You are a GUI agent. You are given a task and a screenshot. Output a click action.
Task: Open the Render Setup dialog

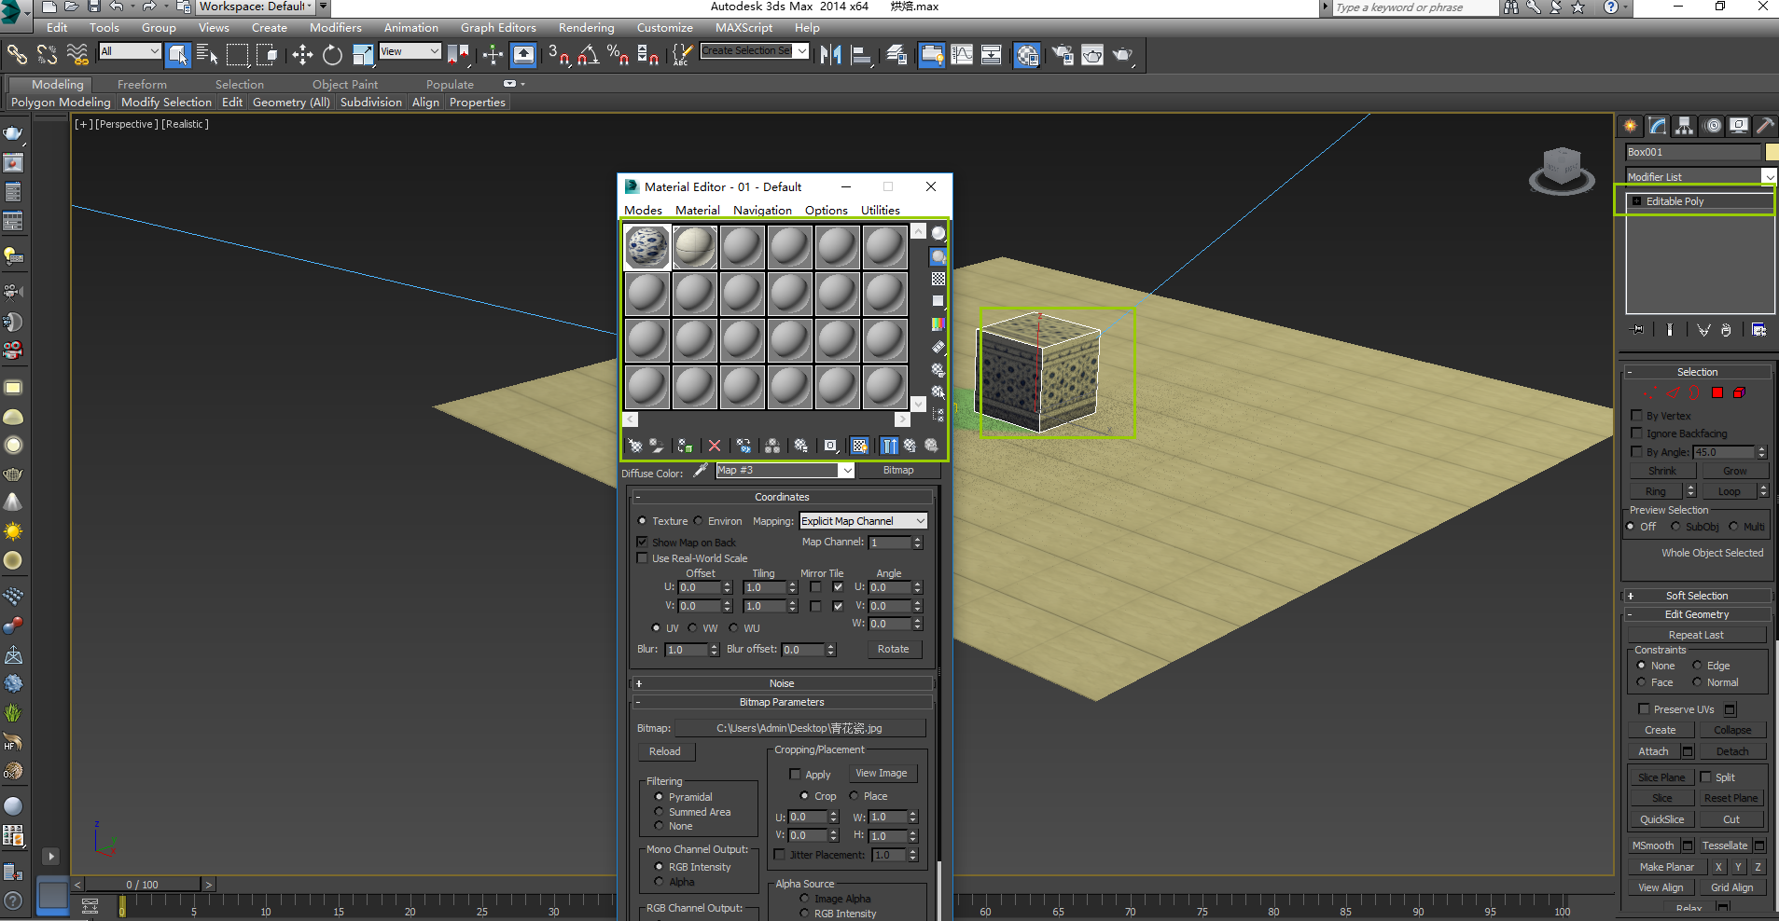pyautogui.click(x=1061, y=54)
